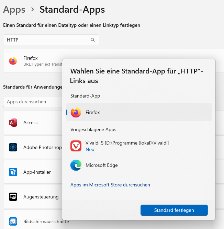Open Firefox URL:HyperText Transfer entry
The image size is (224, 229).
[x=33, y=61]
